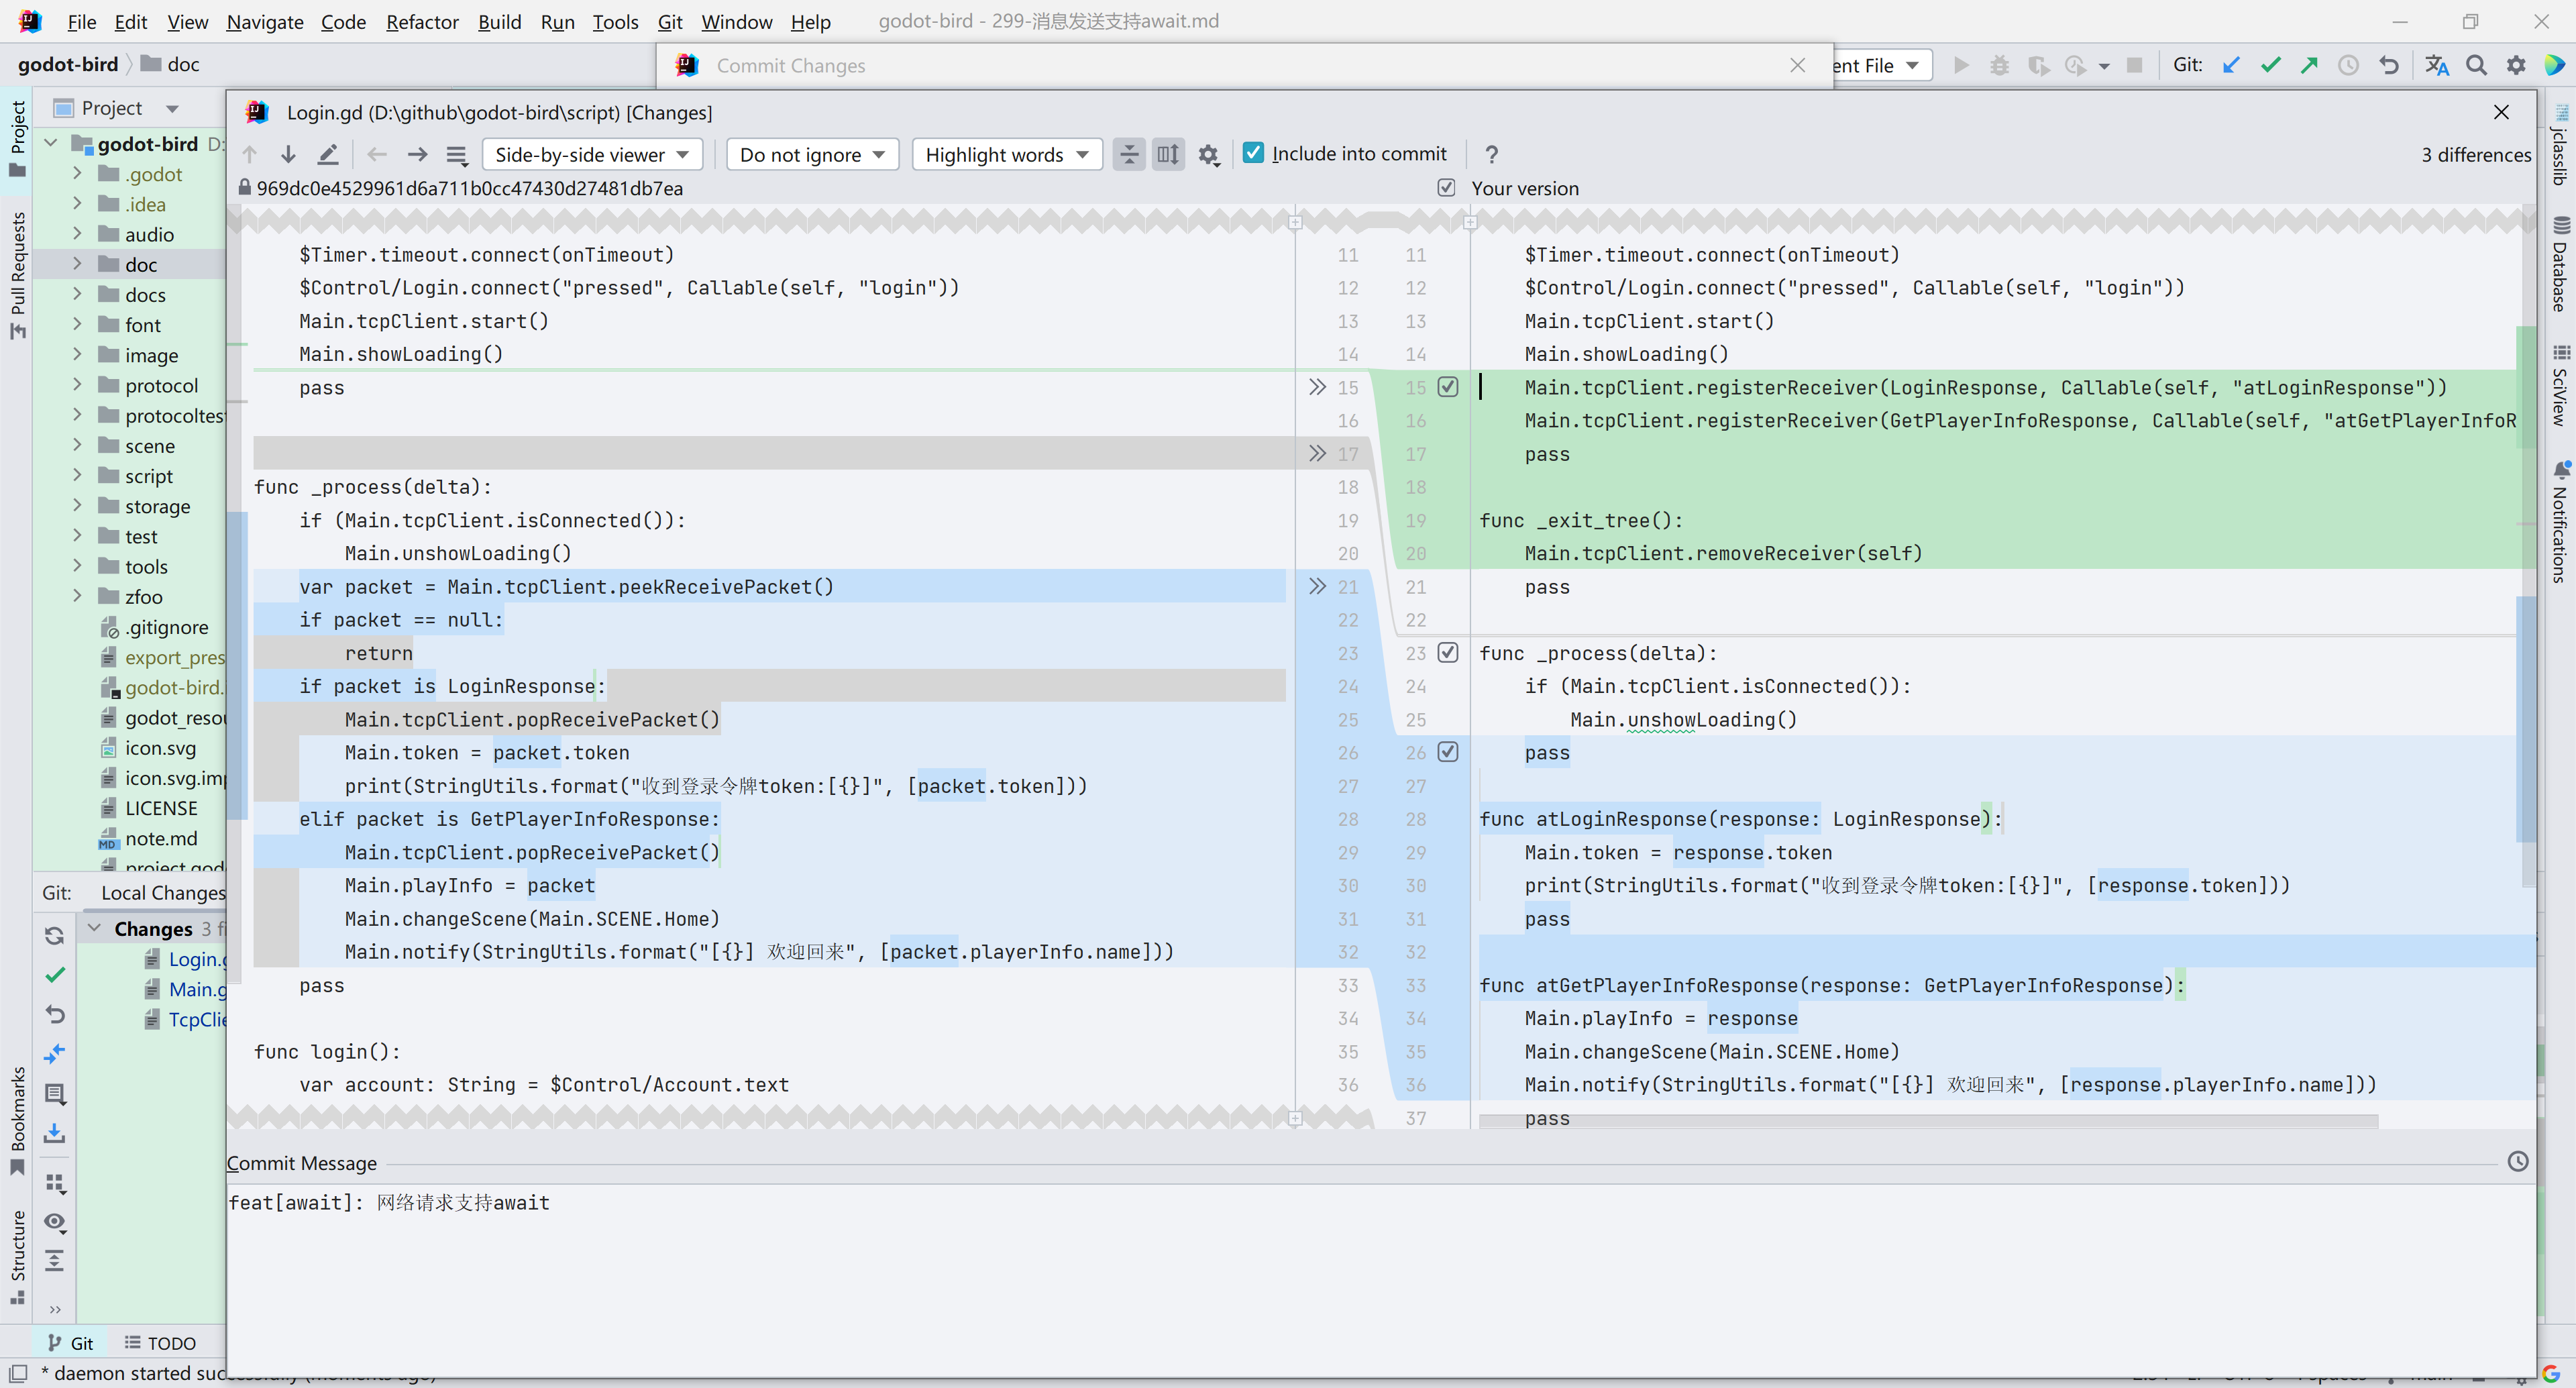The height and width of the screenshot is (1388, 2576).
Task: Click Git commit checkmark in main toolbar
Action: 2270,65
